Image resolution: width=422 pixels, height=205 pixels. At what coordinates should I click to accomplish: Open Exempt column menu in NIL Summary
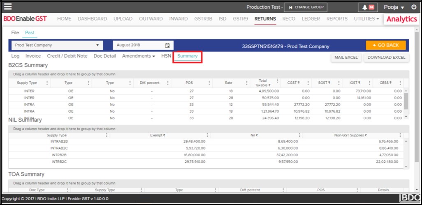pos(207,135)
